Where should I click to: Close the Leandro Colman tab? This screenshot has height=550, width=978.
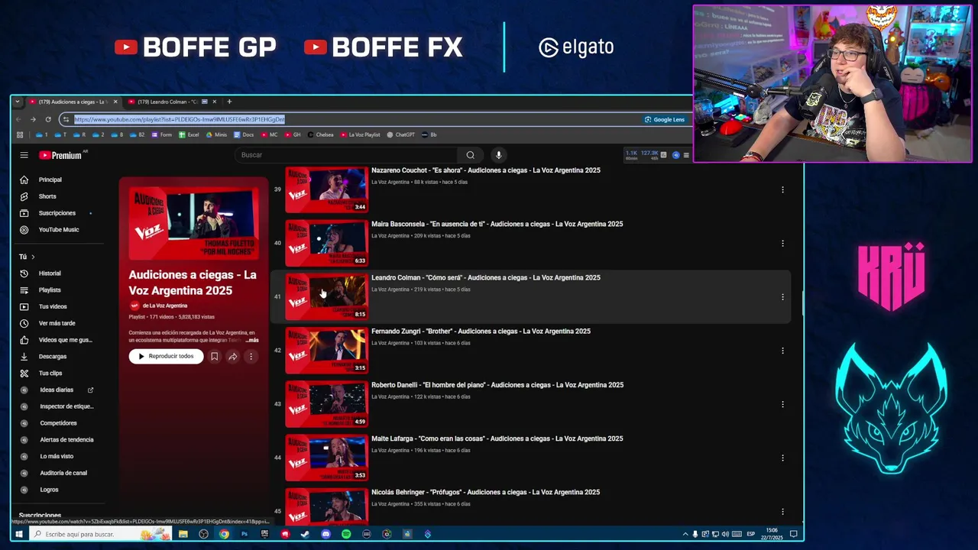(x=215, y=102)
